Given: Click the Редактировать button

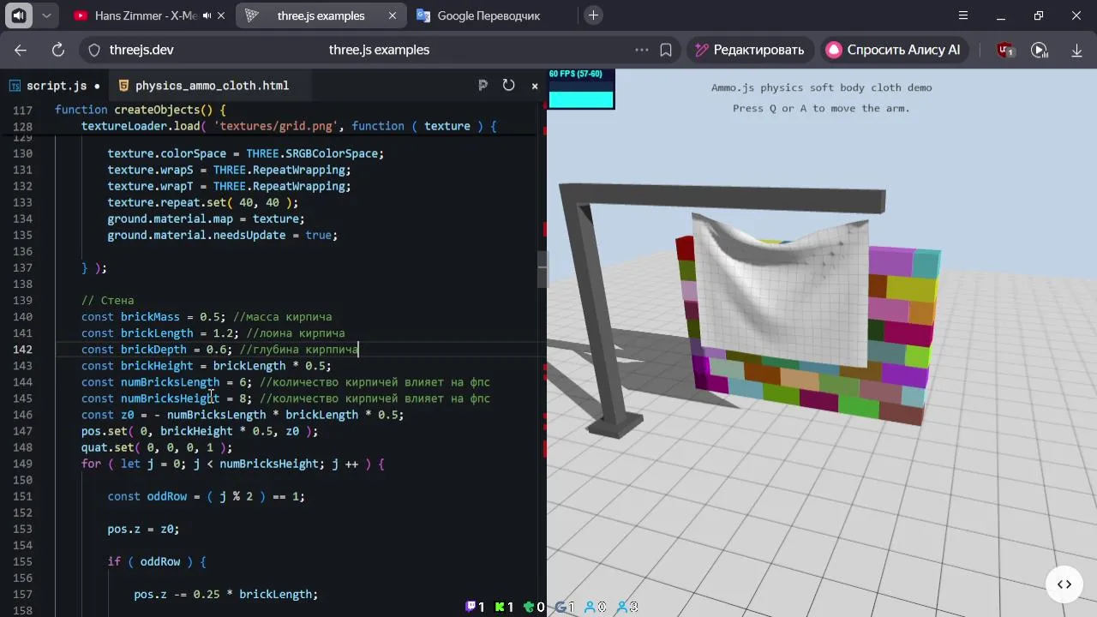Looking at the screenshot, I should 749,50.
